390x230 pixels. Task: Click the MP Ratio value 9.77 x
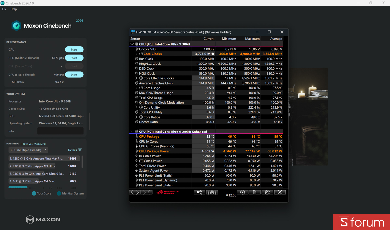59,82
